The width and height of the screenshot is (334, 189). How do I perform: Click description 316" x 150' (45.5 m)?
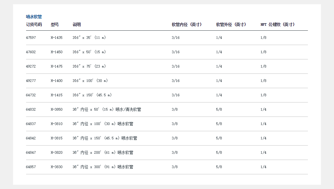click(x=92, y=95)
